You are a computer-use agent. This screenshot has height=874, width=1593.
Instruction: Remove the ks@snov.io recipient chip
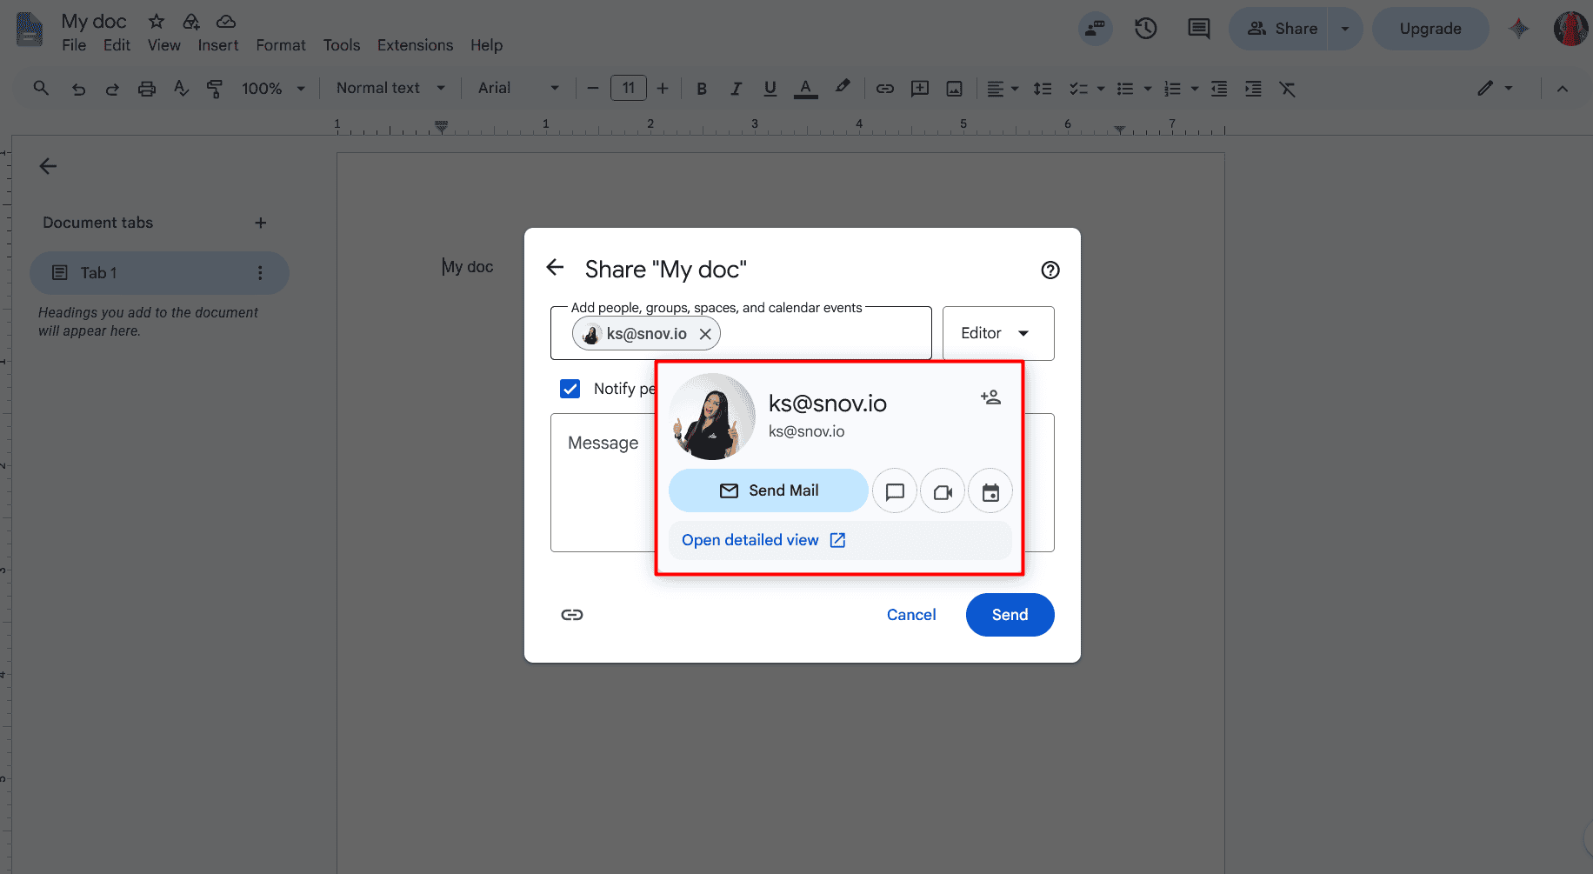[x=705, y=334]
